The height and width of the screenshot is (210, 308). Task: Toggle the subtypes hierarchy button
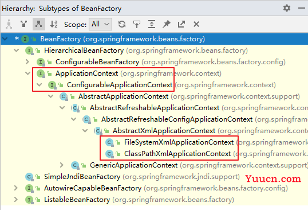coord(39,24)
